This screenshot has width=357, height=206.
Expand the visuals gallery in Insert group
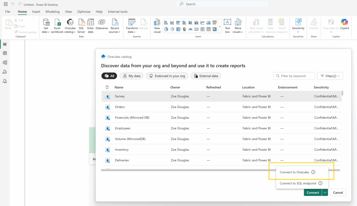[x=220, y=26]
